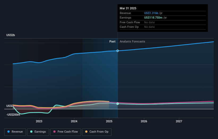The width and height of the screenshot is (218, 139).
Task: Click the blue Revenue legend dot
Action: click(8, 132)
